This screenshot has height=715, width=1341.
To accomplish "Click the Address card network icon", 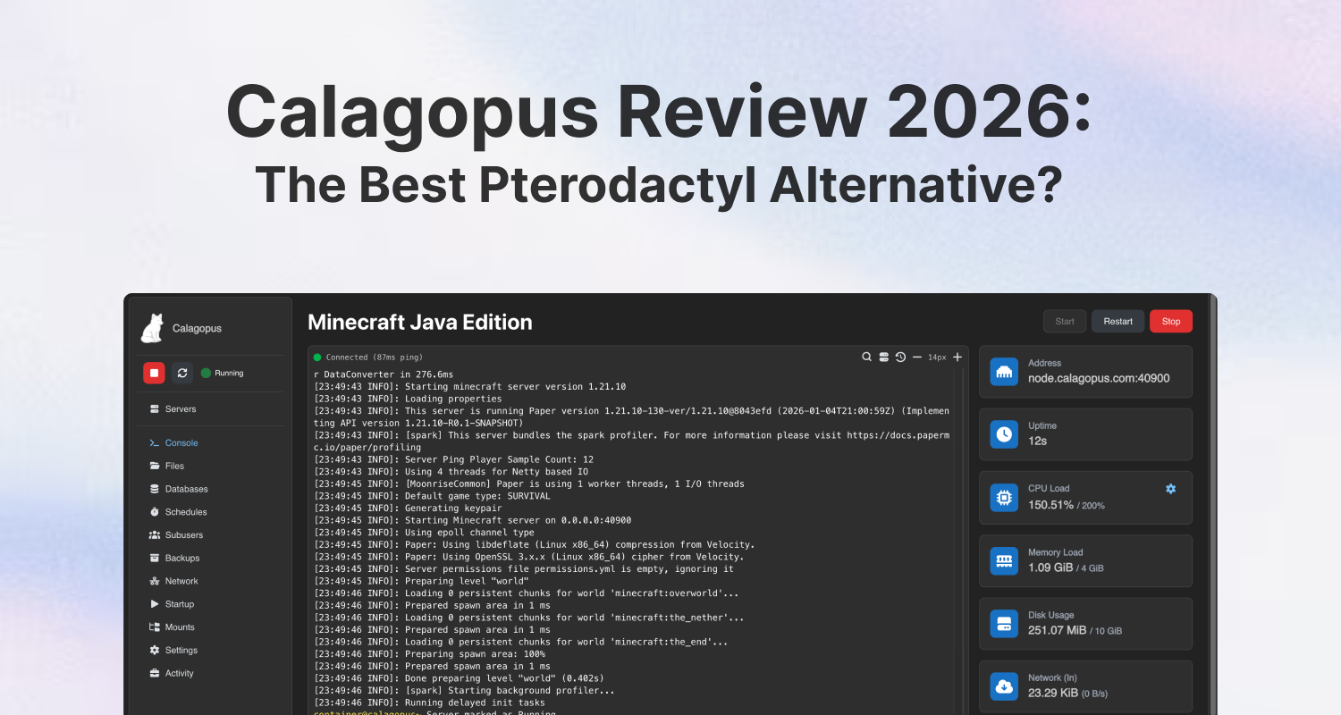I will coord(1004,372).
